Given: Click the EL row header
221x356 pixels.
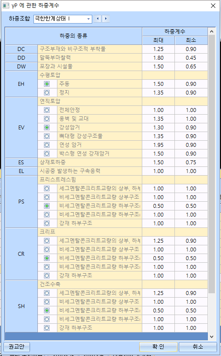Looking at the screenshot, I should (21, 171).
